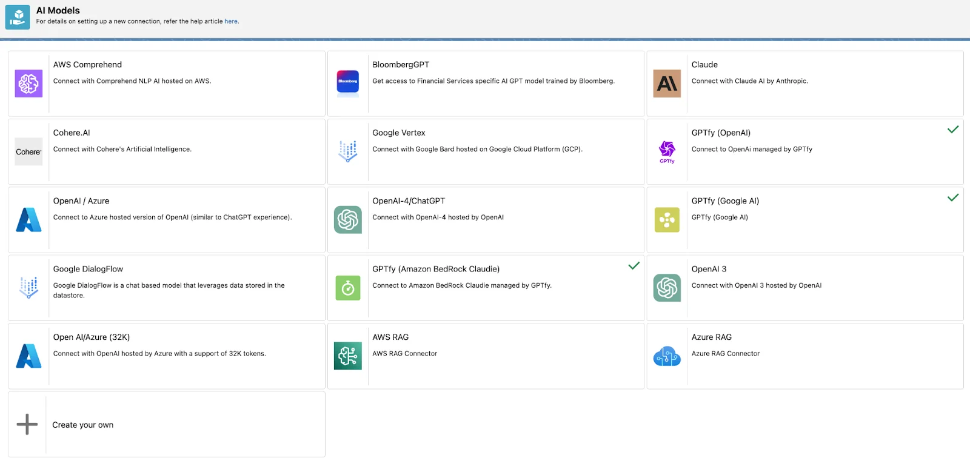The height and width of the screenshot is (464, 970).
Task: Select the purple GPTfy (OpenAI) icon
Action: point(667,151)
